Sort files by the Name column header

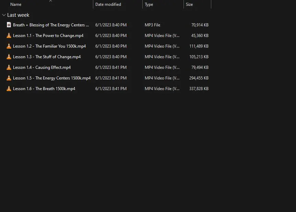(x=16, y=4)
